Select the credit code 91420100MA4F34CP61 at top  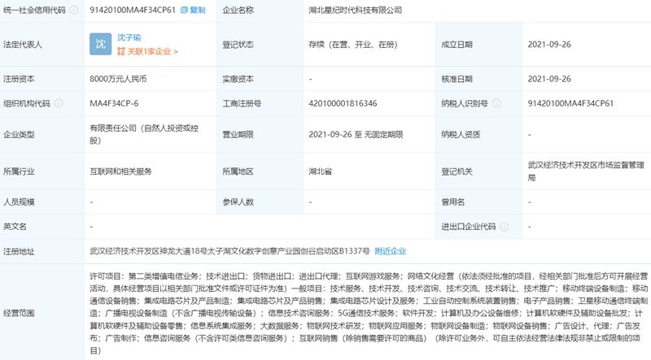click(133, 10)
